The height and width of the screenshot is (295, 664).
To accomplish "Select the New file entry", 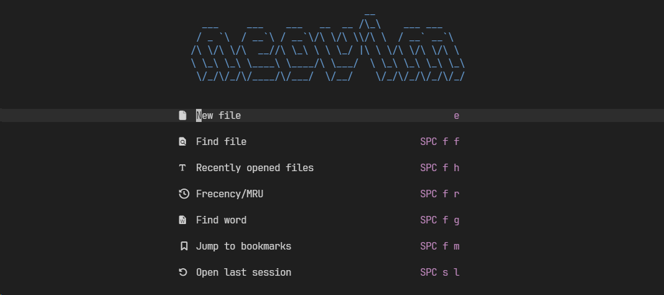I will click(x=218, y=116).
